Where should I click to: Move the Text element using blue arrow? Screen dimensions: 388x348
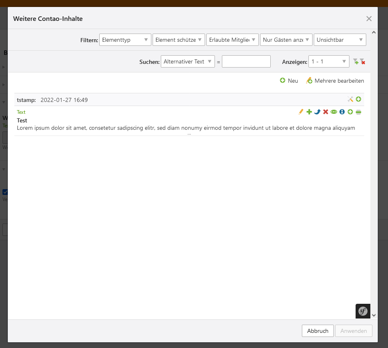click(x=317, y=112)
